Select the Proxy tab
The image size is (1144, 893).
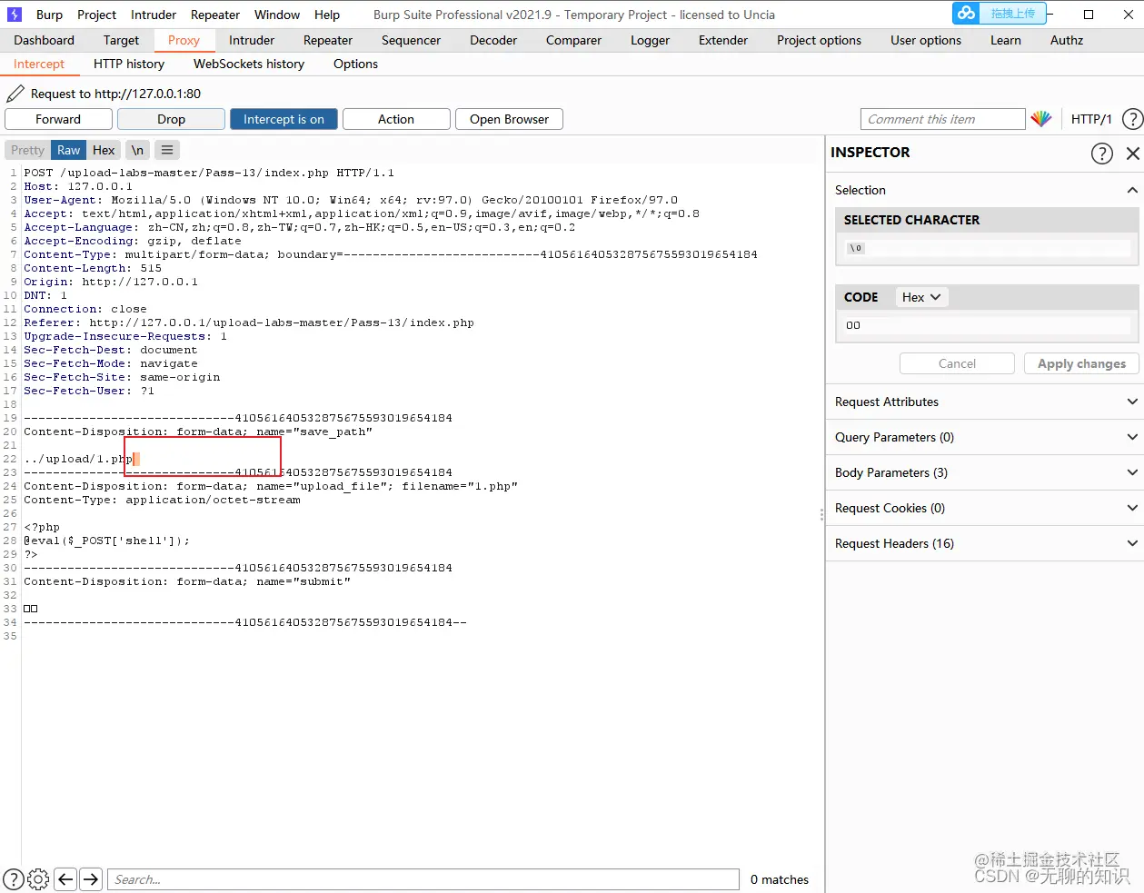point(184,40)
